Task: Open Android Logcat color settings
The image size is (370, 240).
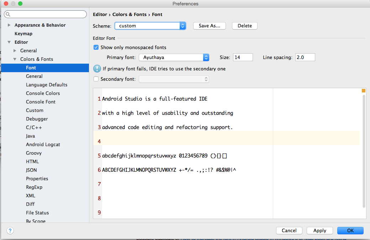Action: coord(43,144)
